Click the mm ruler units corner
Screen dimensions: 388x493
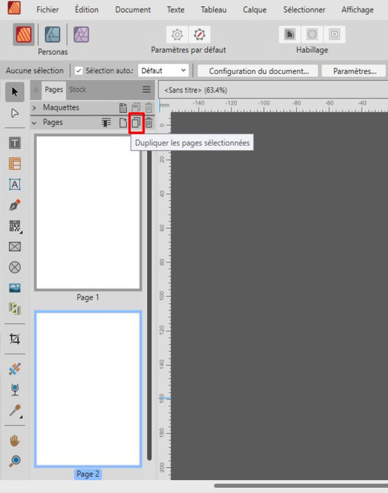pyautogui.click(x=165, y=105)
